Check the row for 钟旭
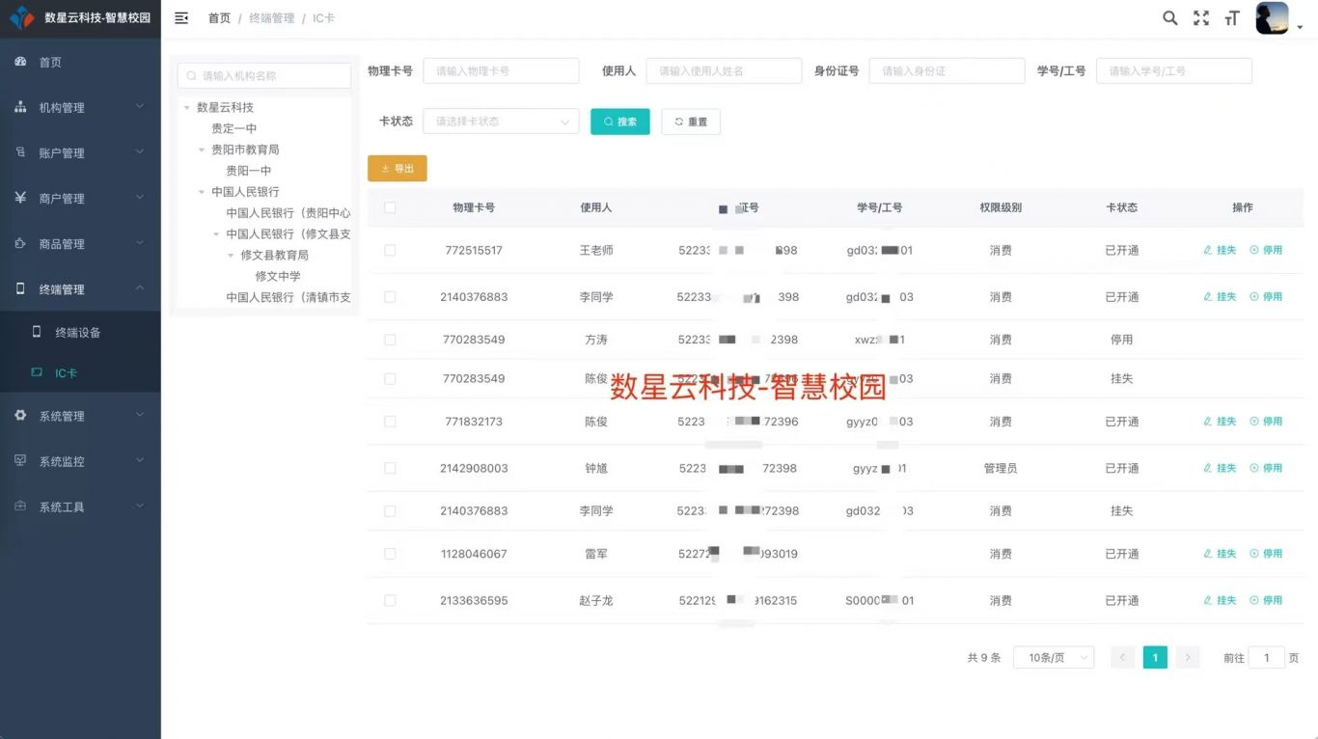This screenshot has height=739, width=1318. click(x=390, y=468)
